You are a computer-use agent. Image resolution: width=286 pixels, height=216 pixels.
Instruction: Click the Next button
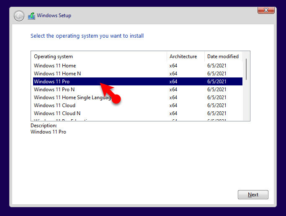coord(253,195)
